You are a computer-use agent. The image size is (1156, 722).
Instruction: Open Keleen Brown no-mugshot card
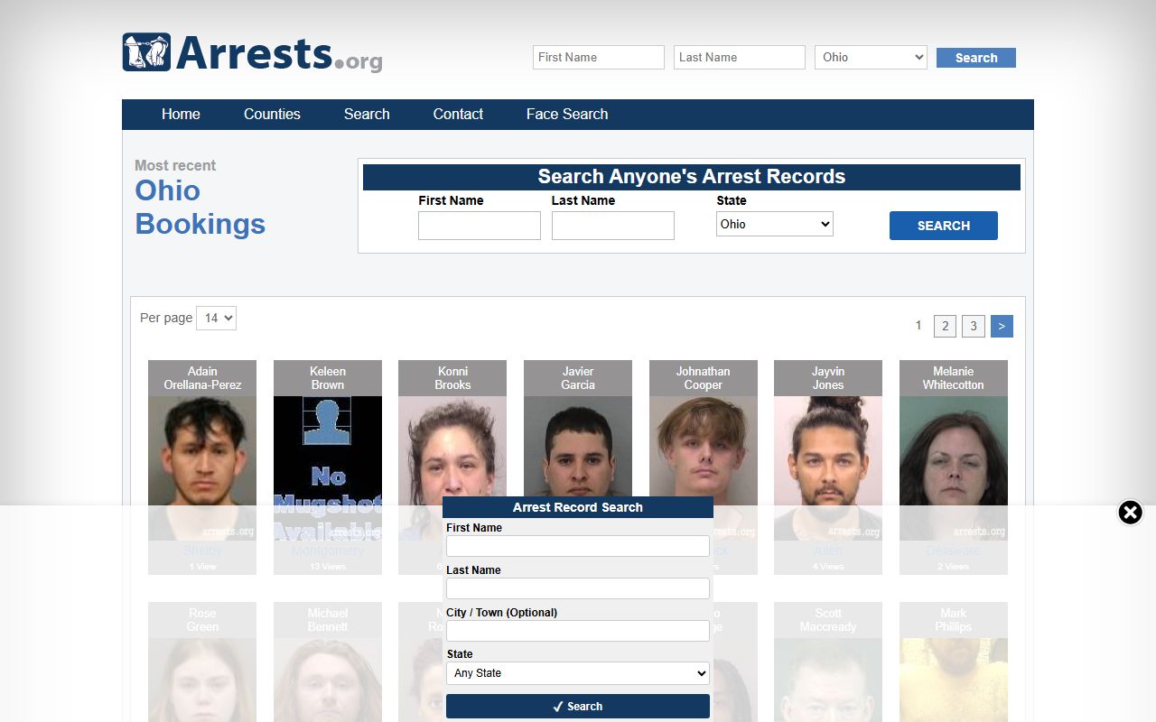[x=328, y=467]
